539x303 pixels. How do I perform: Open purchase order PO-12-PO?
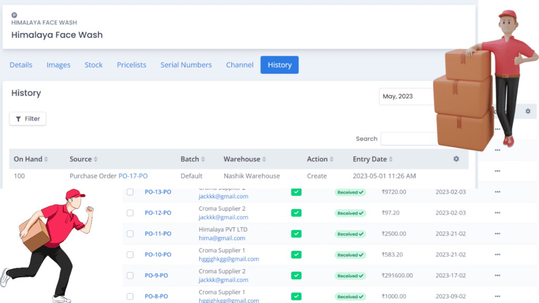pos(158,213)
